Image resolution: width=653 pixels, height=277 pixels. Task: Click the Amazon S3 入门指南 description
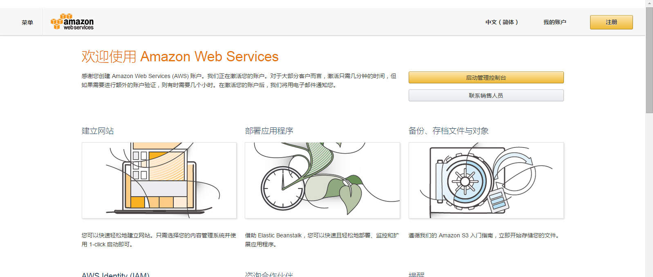point(484,235)
